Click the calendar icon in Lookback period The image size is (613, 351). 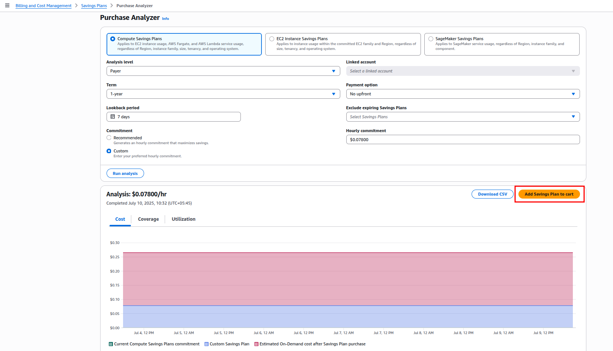pyautogui.click(x=113, y=117)
